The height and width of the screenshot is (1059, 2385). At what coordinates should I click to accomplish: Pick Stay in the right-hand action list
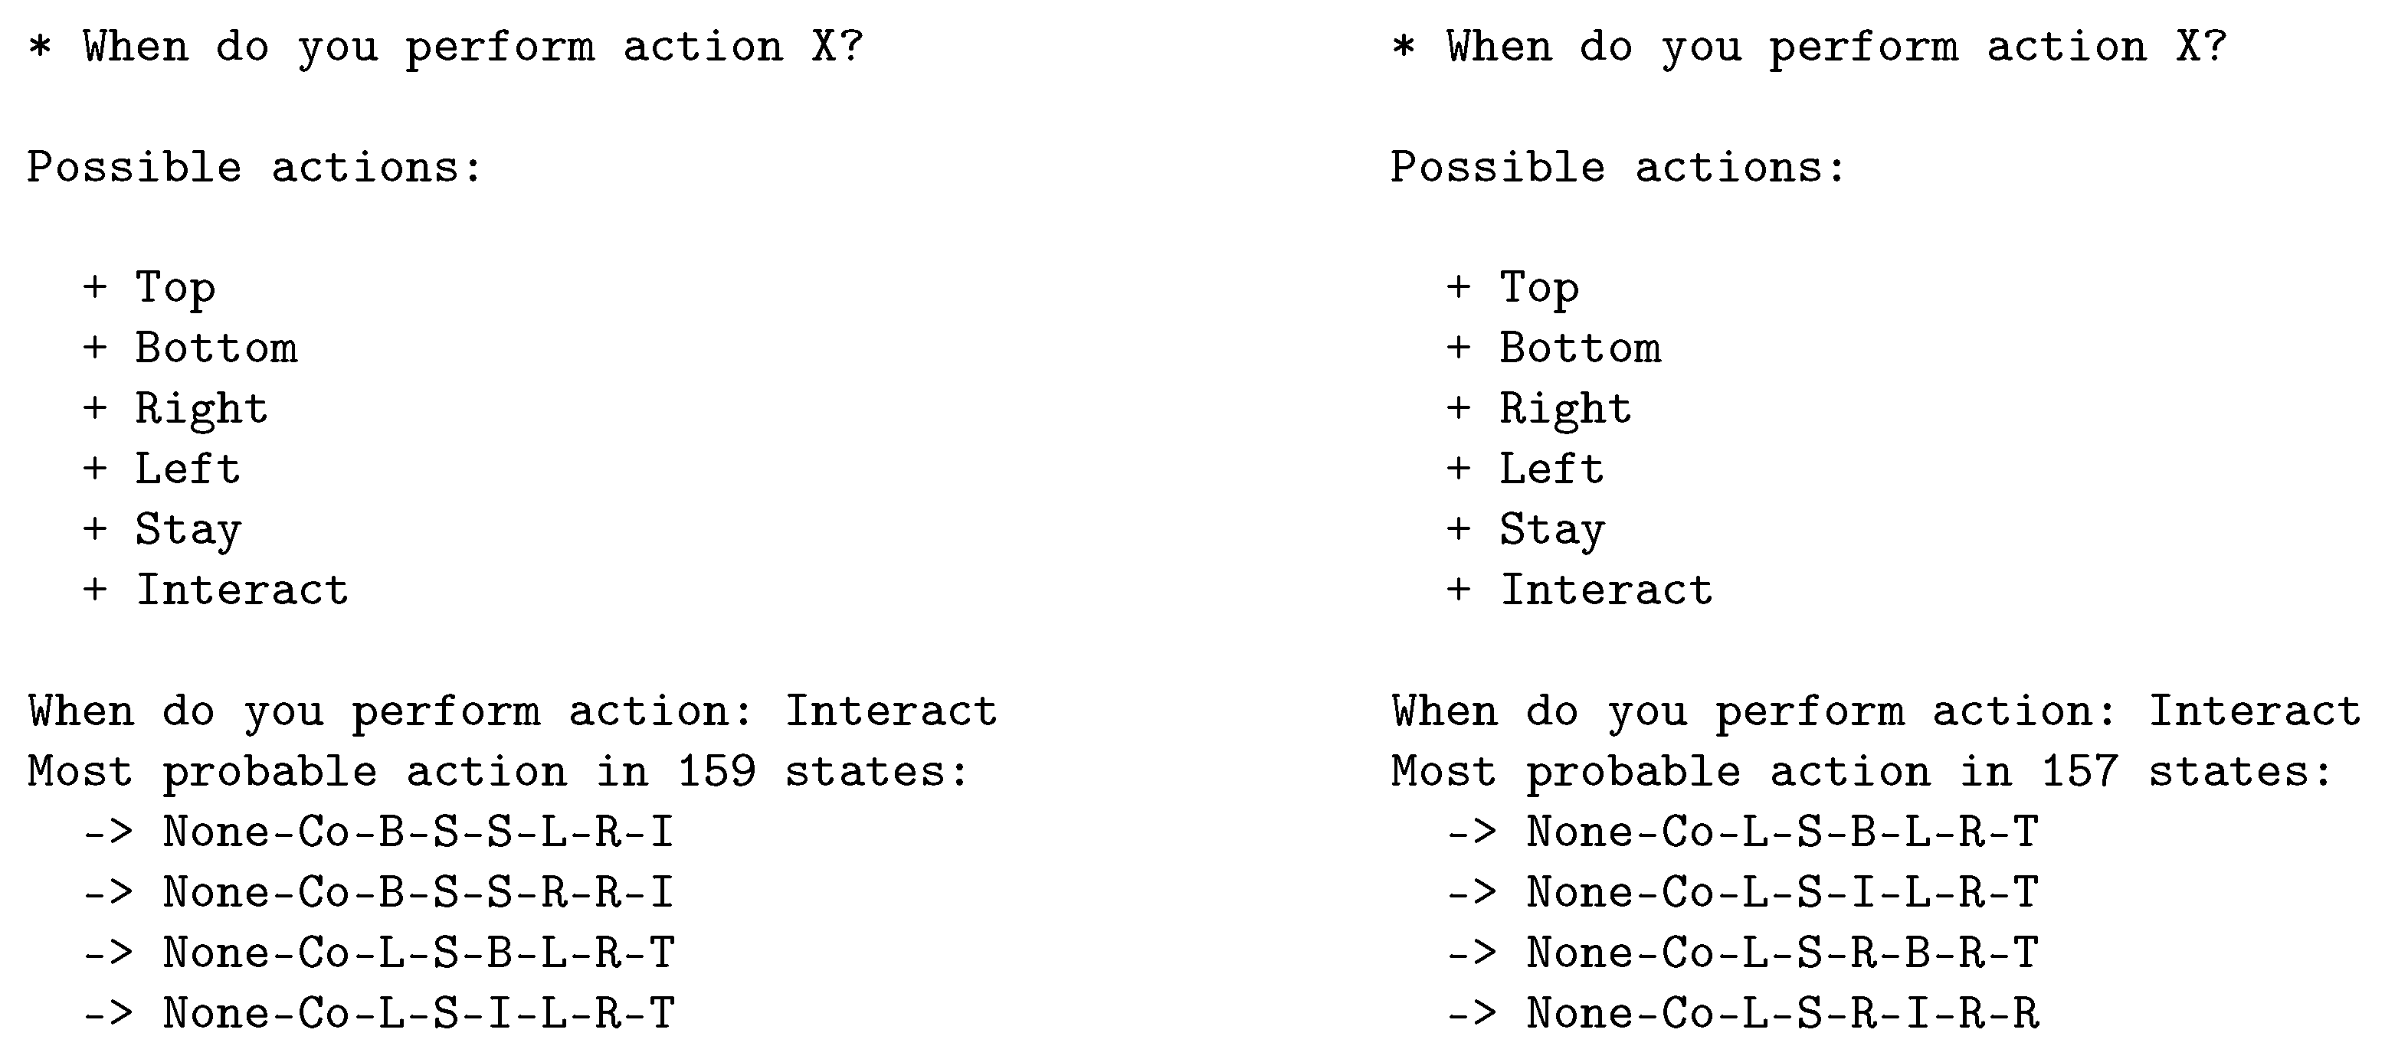tap(1551, 530)
